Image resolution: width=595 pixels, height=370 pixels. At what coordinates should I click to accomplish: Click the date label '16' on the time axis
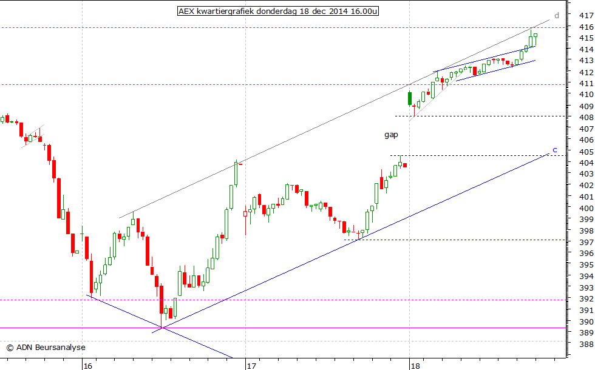pyautogui.click(x=87, y=366)
